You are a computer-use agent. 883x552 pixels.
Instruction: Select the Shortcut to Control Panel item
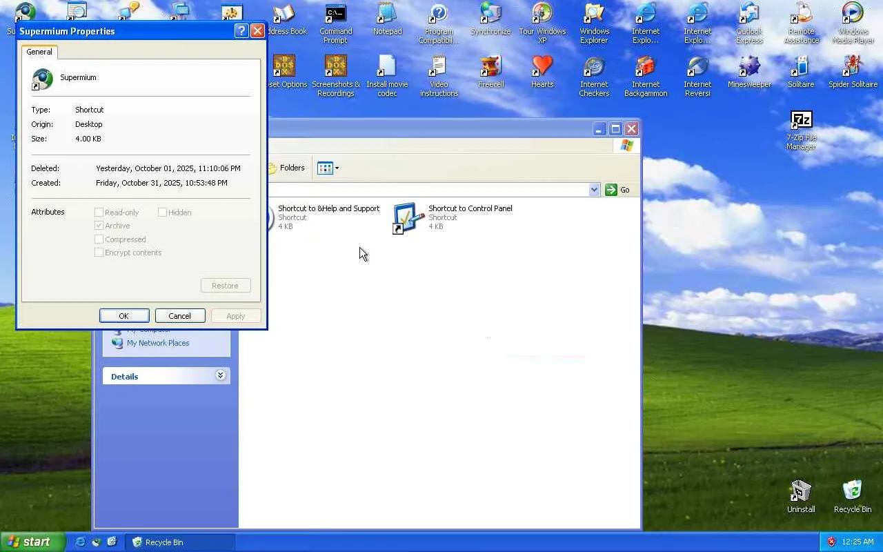coord(452,217)
